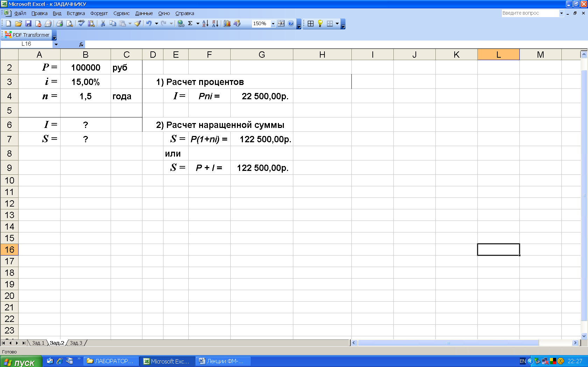This screenshot has height=367, width=588.
Task: Open Лекции ФМ taskbar window
Action: (x=223, y=361)
